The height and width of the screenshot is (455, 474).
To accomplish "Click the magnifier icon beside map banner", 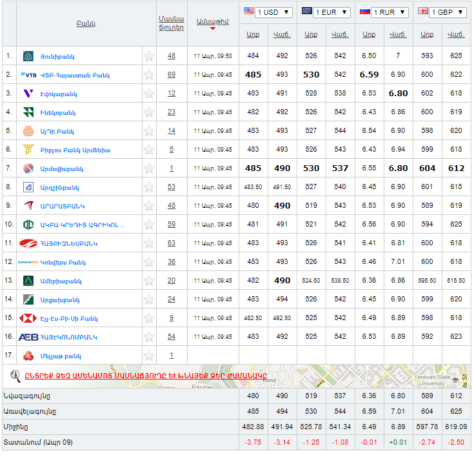I will click(15, 375).
